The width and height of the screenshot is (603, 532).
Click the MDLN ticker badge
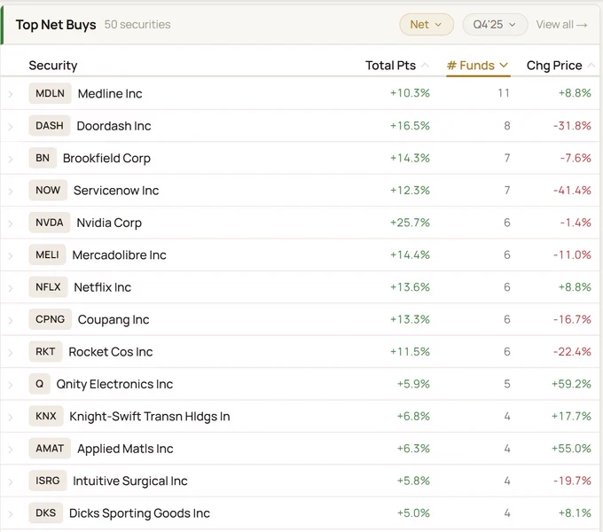click(50, 93)
